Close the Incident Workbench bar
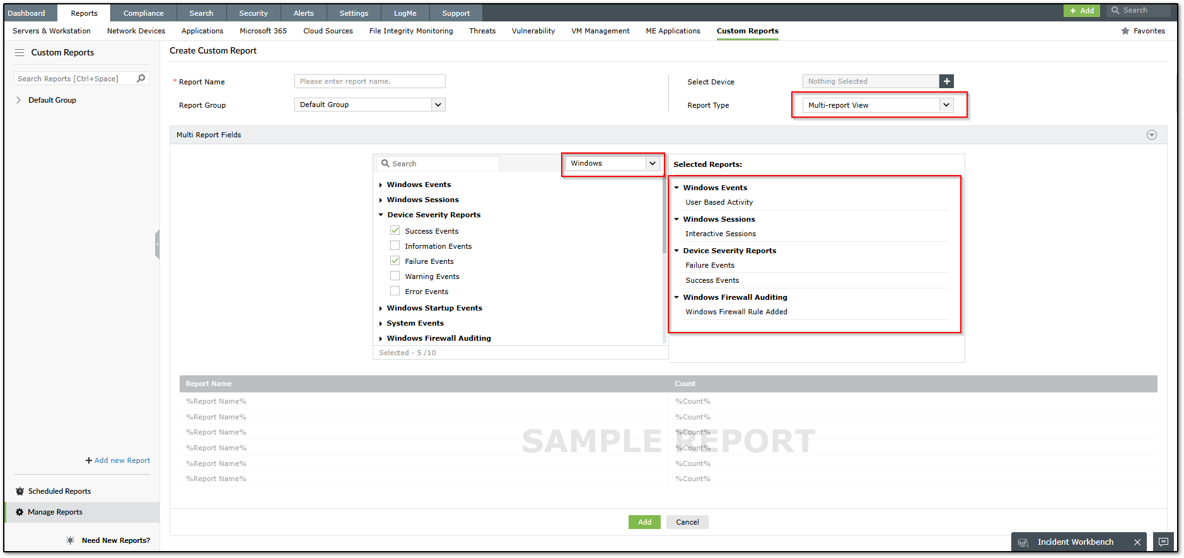The image size is (1184, 558). tap(1137, 542)
